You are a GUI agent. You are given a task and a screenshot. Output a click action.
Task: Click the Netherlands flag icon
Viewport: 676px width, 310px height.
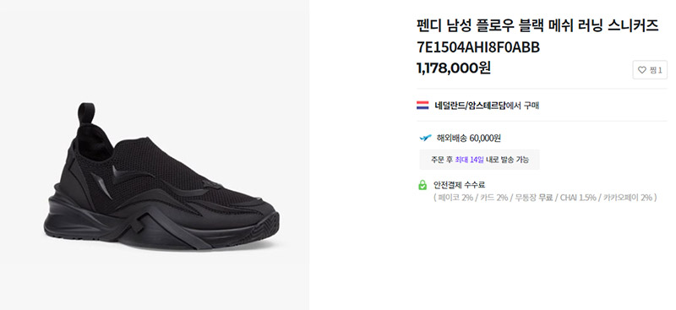pos(422,106)
